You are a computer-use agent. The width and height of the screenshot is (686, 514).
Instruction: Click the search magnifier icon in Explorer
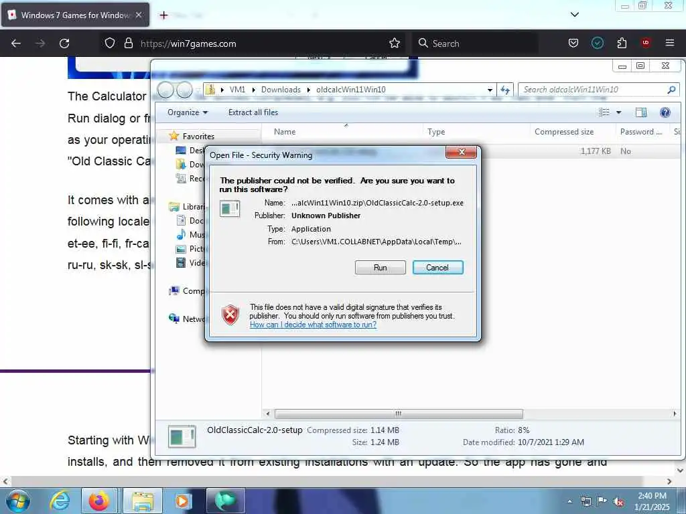pos(671,90)
